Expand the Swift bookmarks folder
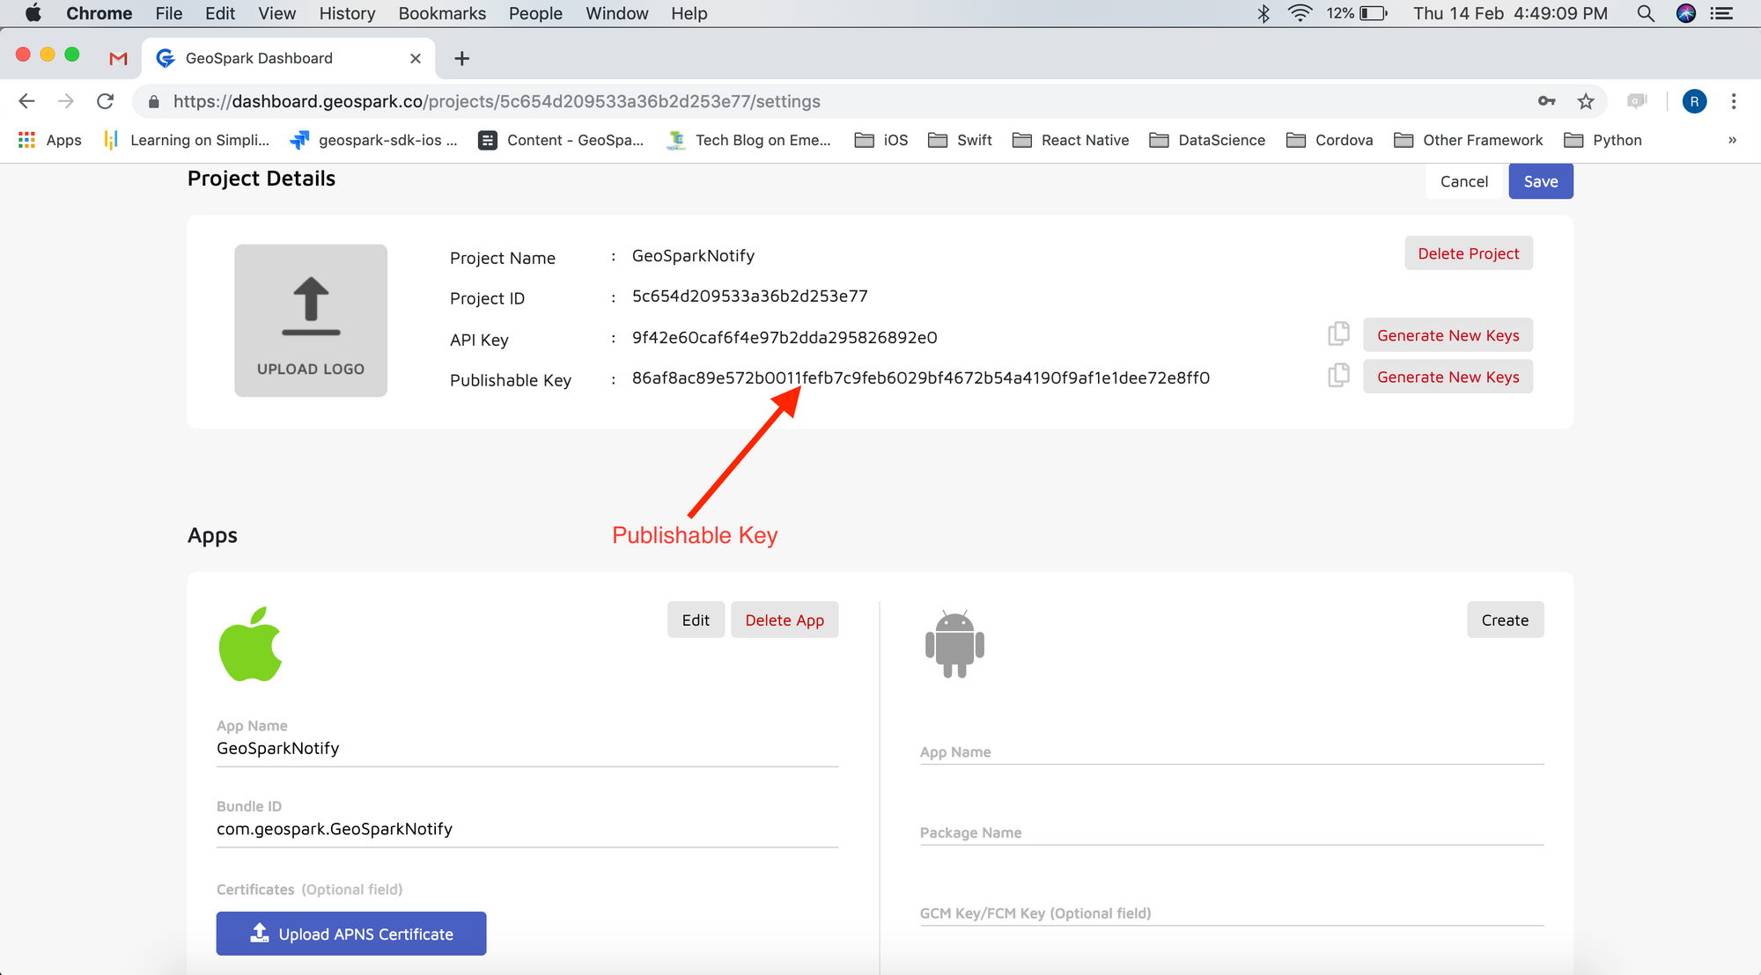1761x975 pixels. click(961, 140)
